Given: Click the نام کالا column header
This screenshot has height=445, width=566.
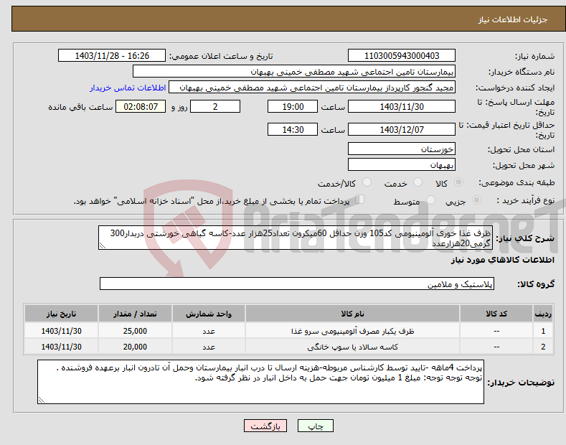Looking at the screenshot, I should click(x=352, y=314).
